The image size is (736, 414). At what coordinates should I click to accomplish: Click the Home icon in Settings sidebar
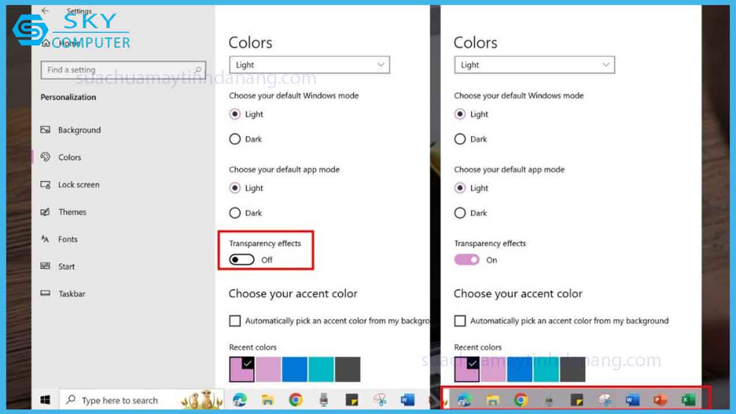[46, 43]
